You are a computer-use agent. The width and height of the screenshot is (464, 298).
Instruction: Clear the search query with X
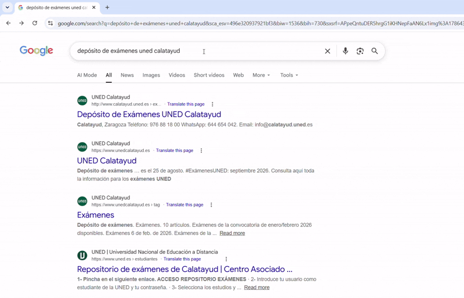click(327, 51)
